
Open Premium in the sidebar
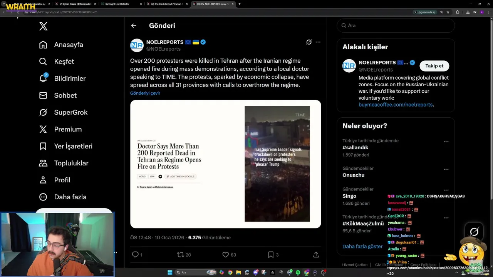[x=60, y=129]
